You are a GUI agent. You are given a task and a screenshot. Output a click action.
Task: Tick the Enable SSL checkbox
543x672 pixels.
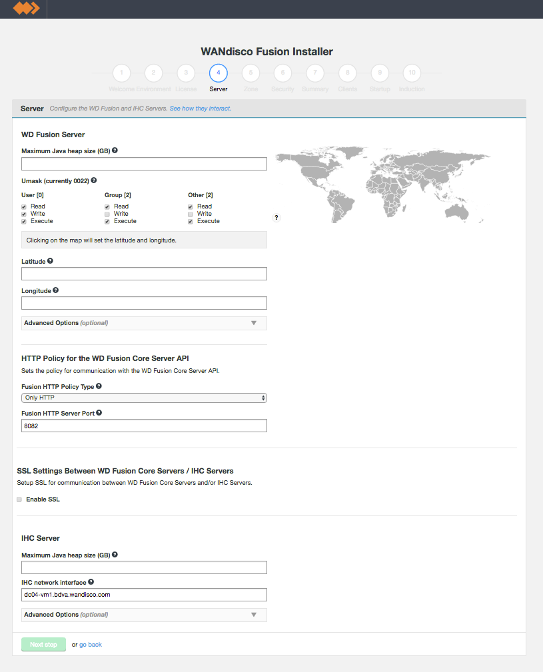click(x=19, y=500)
